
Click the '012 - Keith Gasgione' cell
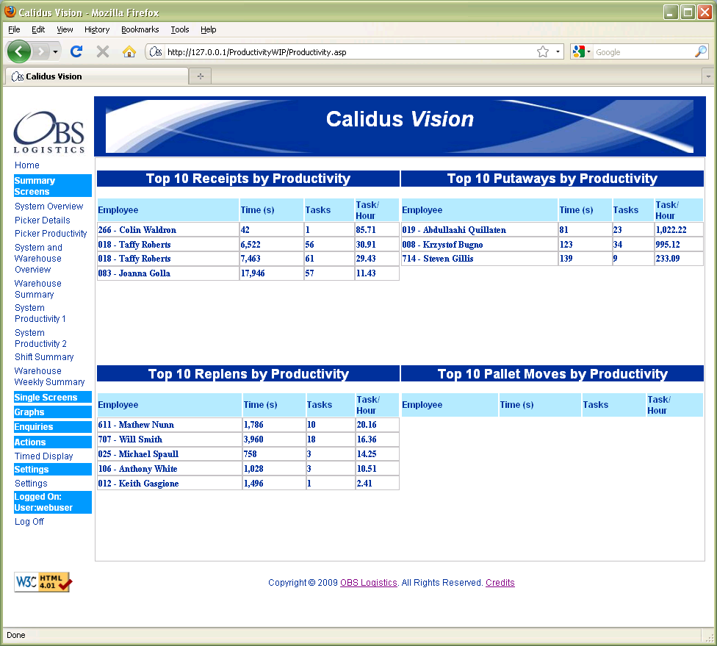click(169, 483)
